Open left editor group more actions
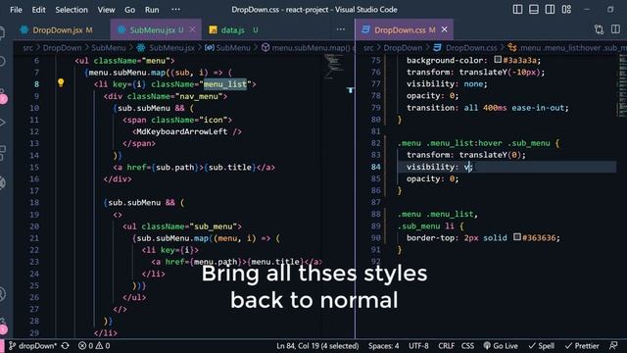Screen dimensions: 627x353 [340, 29]
